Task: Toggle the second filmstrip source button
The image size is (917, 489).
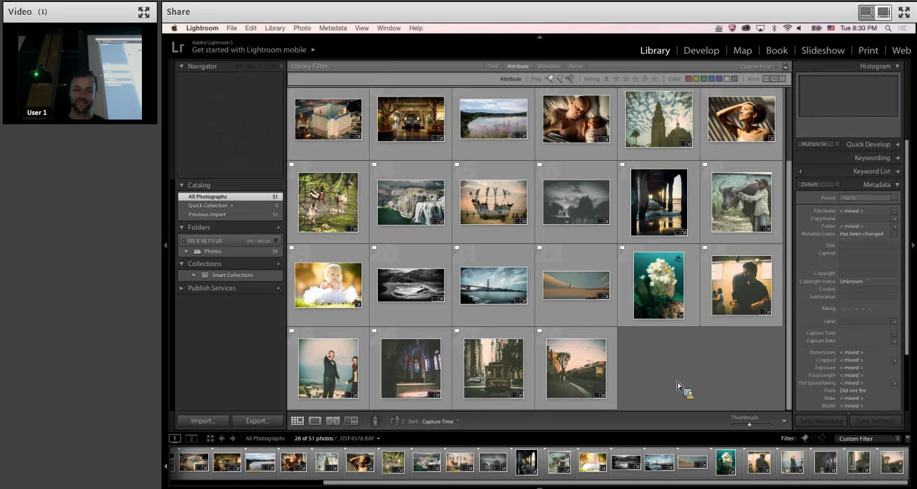Action: pos(191,438)
